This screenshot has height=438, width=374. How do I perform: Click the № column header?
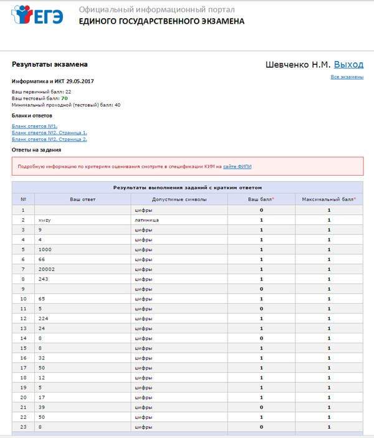click(23, 199)
